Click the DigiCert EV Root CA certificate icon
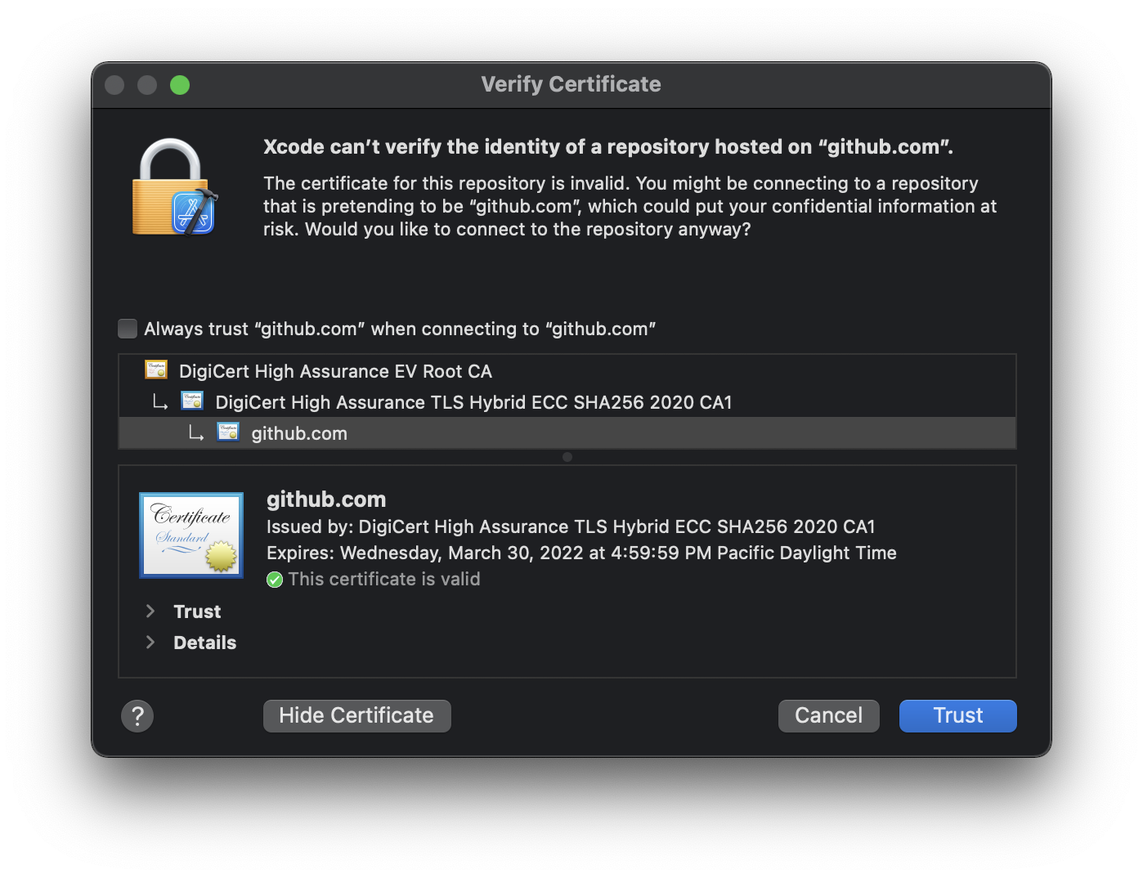Image resolution: width=1143 pixels, height=878 pixels. 156,370
